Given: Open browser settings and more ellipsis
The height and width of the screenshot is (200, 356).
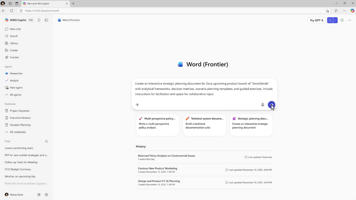Looking at the screenshot, I should 344,11.
